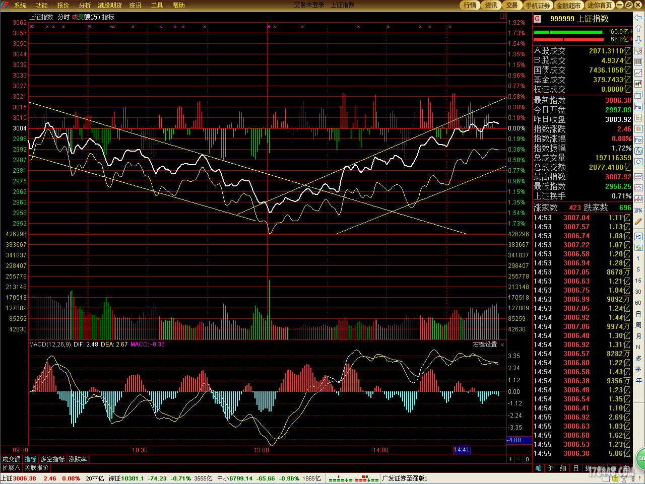
Task: Switch to the 笔 tick tab
Action: pyautogui.click(x=539, y=468)
